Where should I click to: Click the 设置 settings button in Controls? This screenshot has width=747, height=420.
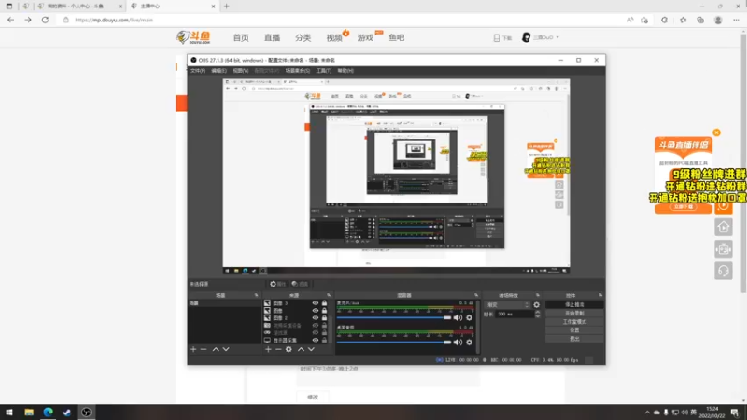coord(574,330)
